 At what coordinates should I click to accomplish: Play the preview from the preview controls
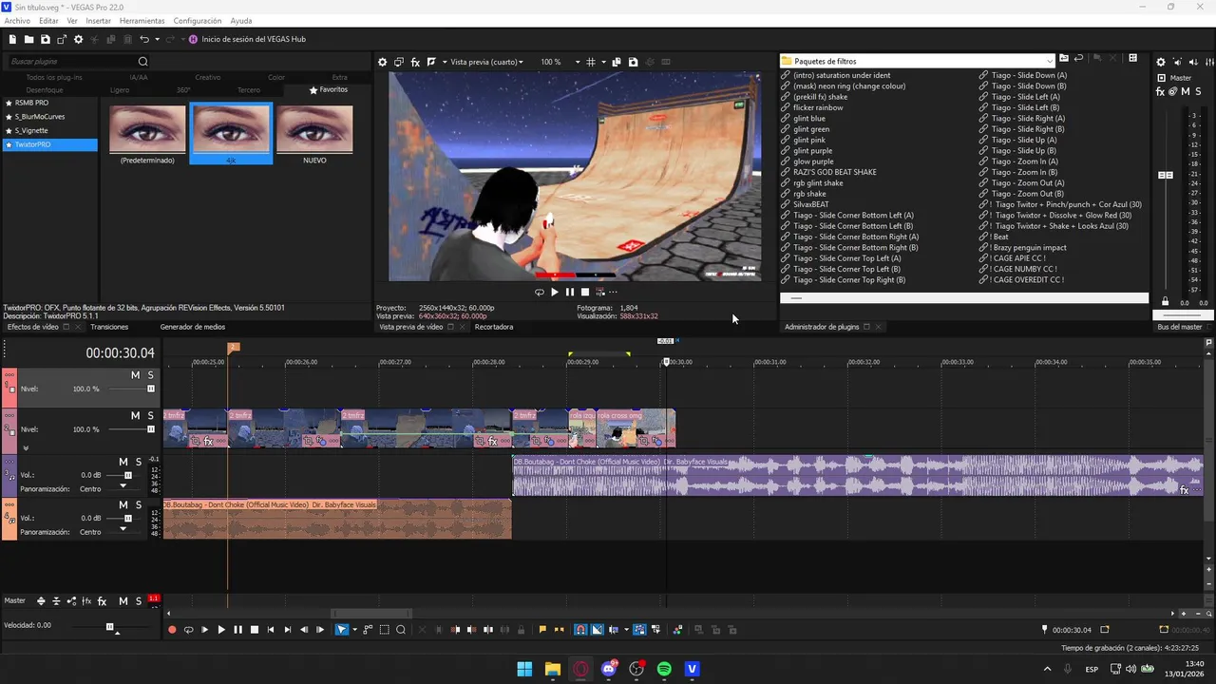[555, 293]
